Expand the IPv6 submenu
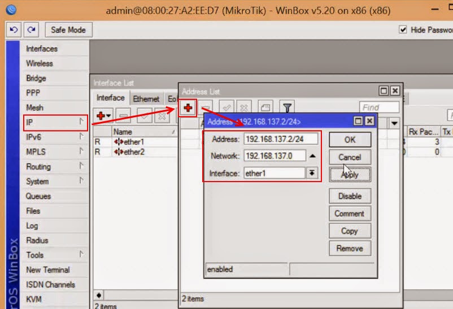 [x=55, y=137]
